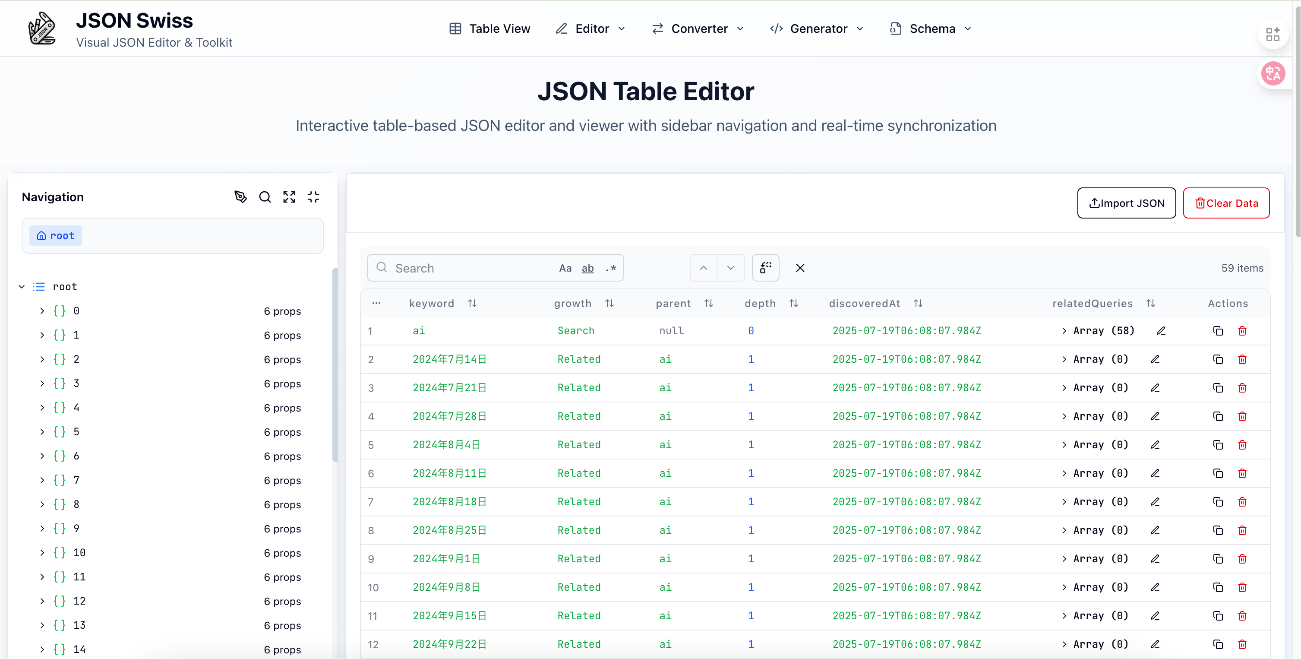Click the Clear Data button
Viewport: 1301px width, 659px height.
(1226, 203)
